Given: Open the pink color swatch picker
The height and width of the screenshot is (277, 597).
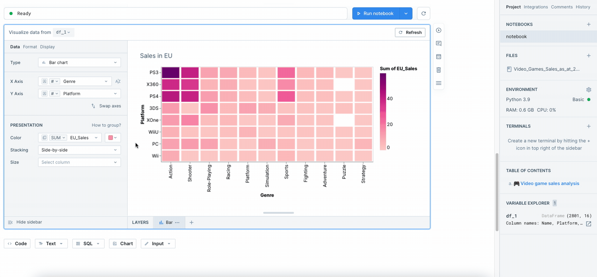Looking at the screenshot, I should (113, 138).
